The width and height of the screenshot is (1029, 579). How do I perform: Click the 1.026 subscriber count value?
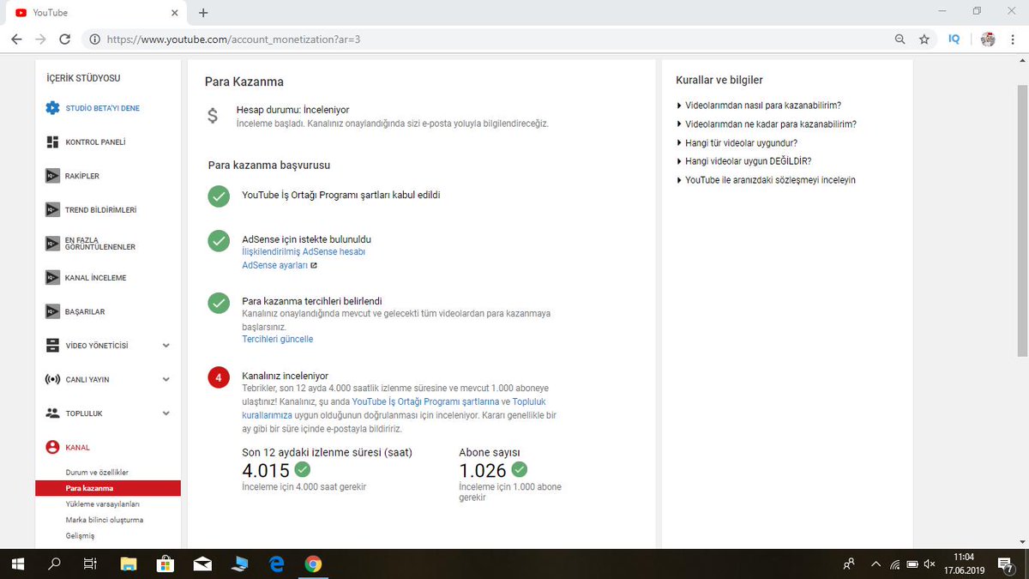pyautogui.click(x=483, y=470)
